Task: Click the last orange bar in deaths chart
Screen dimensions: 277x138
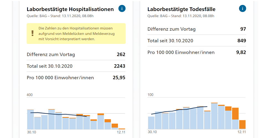Action: pos(242,124)
